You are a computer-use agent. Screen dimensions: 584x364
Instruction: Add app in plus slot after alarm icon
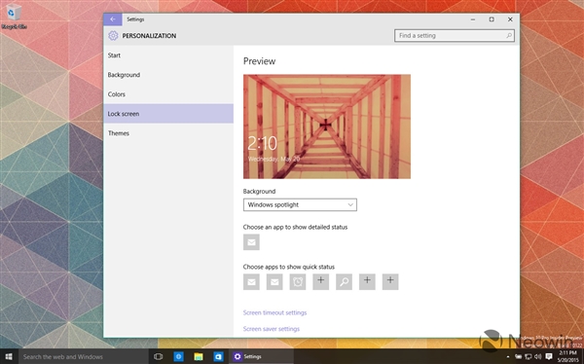[320, 282]
